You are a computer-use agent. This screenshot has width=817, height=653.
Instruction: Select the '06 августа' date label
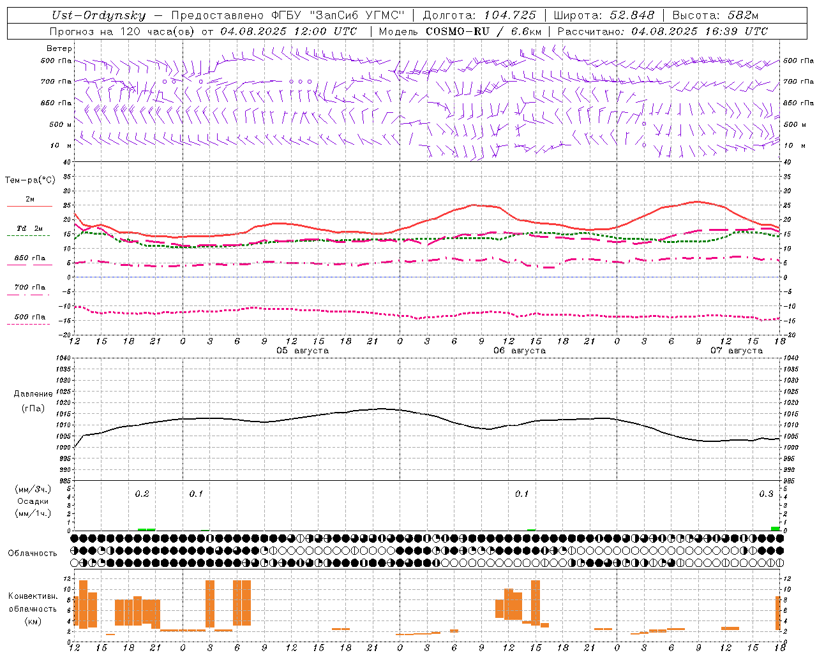click(x=520, y=351)
